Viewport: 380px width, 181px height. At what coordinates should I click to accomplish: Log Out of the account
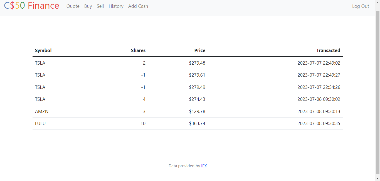361,6
